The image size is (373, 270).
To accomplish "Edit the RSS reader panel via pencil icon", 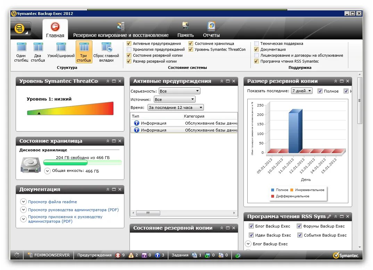I will (329, 217).
